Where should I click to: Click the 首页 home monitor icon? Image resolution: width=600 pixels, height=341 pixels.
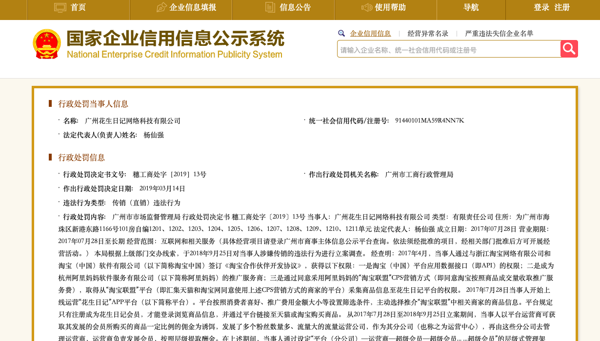[x=60, y=7]
